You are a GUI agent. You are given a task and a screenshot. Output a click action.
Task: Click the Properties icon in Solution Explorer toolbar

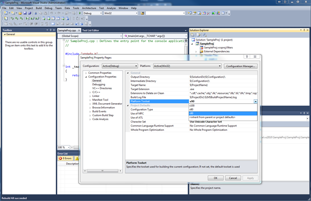192,35
